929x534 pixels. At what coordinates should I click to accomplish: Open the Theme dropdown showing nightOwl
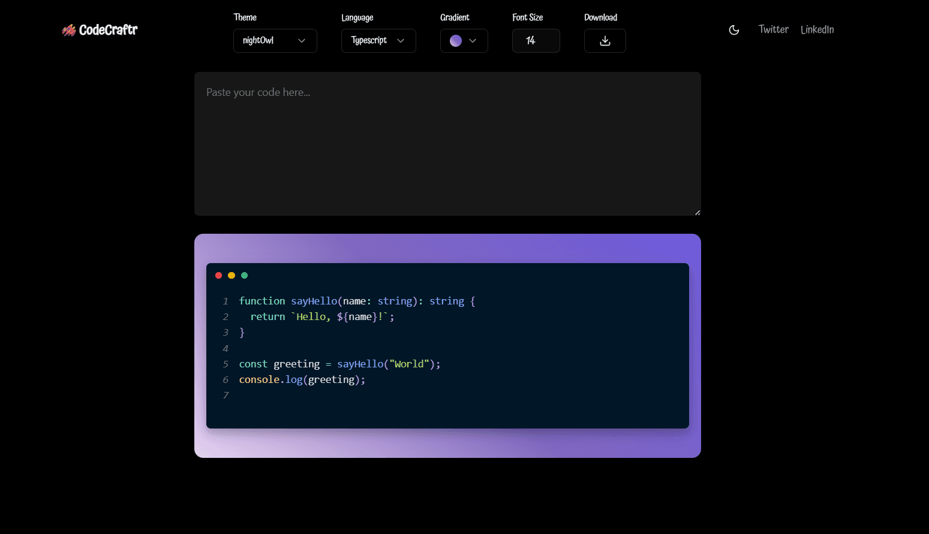[275, 41]
